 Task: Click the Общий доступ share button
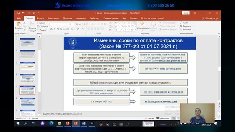point(210,18)
